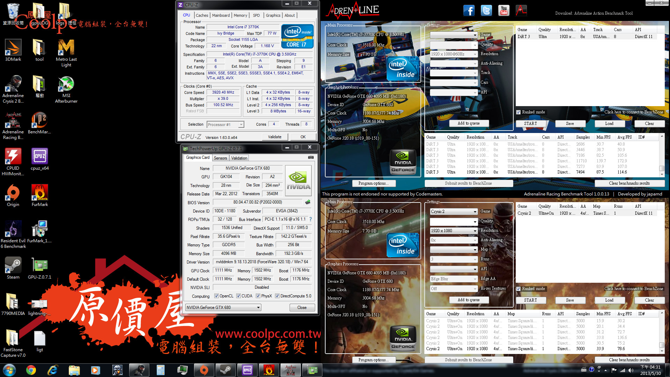Image resolution: width=670 pixels, height=377 pixels.
Task: Switch to the Mainboard tab in CPU-Z
Action: (x=221, y=15)
